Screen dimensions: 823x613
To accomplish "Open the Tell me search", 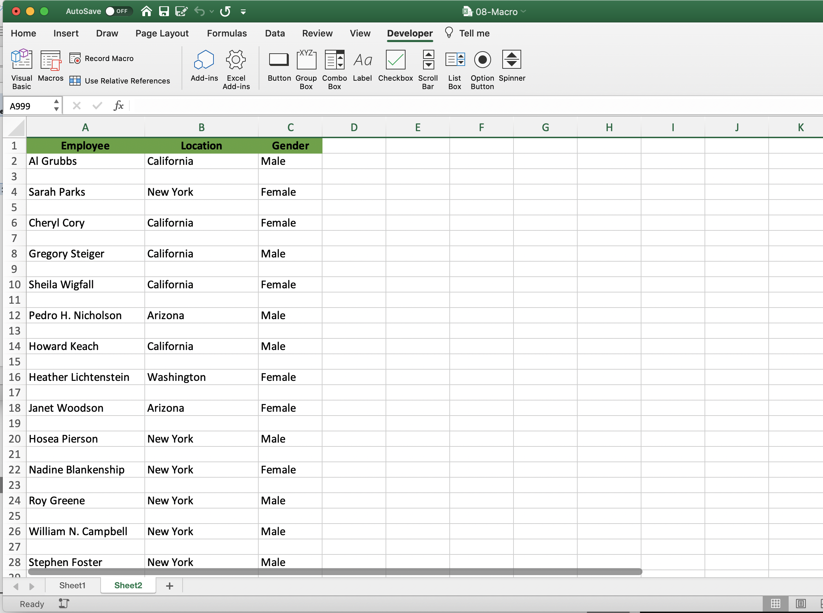I will [x=467, y=33].
